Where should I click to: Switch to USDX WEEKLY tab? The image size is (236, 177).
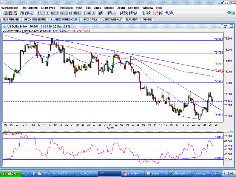[112, 20]
